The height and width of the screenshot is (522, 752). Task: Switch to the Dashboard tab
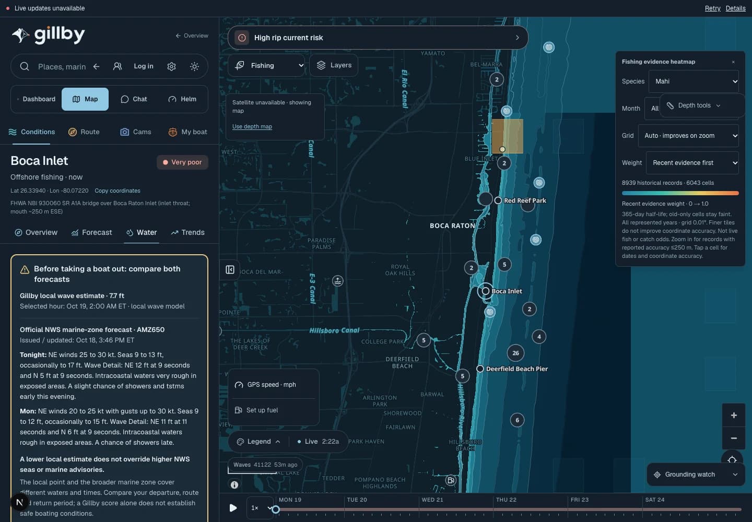tap(36, 99)
